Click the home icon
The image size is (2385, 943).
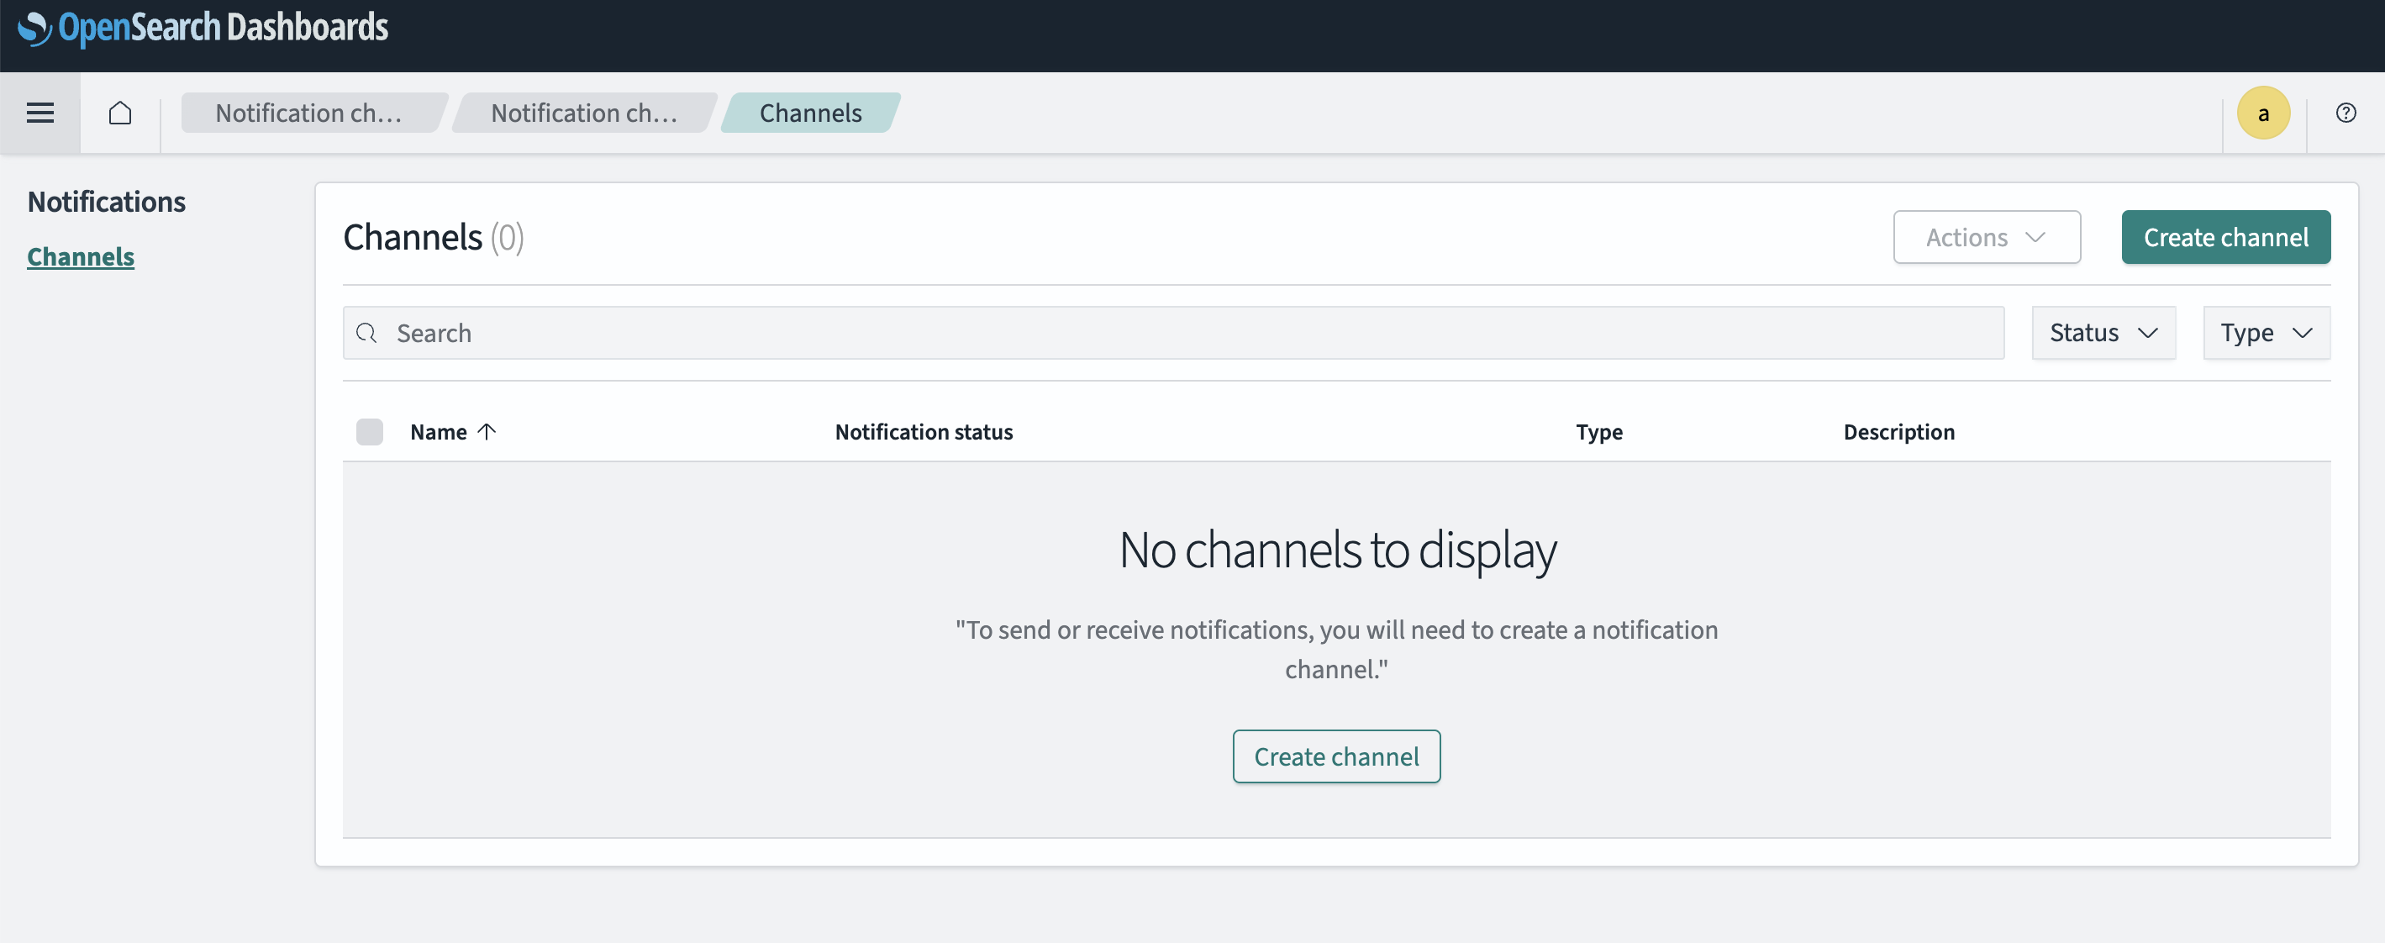(119, 113)
